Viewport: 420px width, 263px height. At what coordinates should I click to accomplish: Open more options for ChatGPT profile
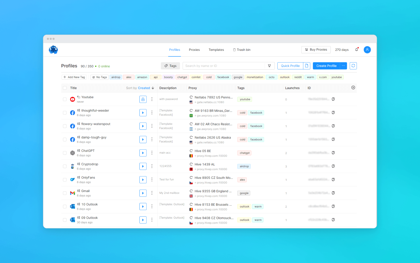152,153
